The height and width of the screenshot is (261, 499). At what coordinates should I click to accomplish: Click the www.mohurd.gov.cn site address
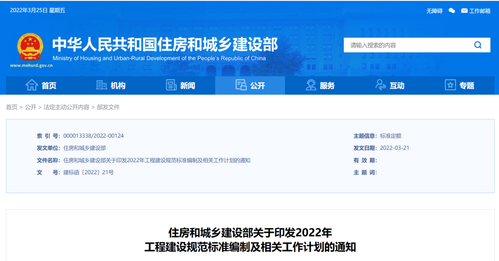31,66
